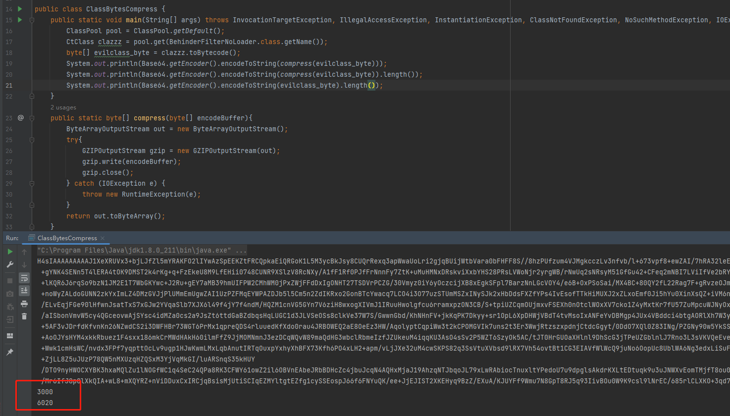
Task: Pin the Run tab with pin icon
Action: point(10,352)
